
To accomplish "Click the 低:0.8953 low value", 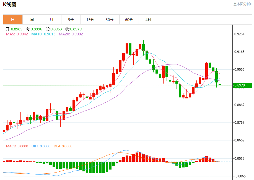I will (54, 29).
